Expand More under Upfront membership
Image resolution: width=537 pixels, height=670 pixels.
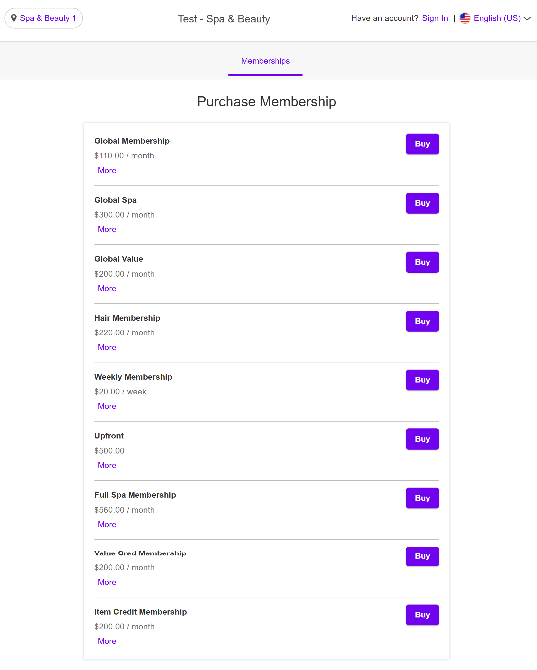(x=107, y=465)
